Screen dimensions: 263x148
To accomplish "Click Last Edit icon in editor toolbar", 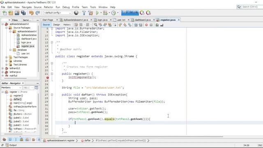I will point(76,25).
